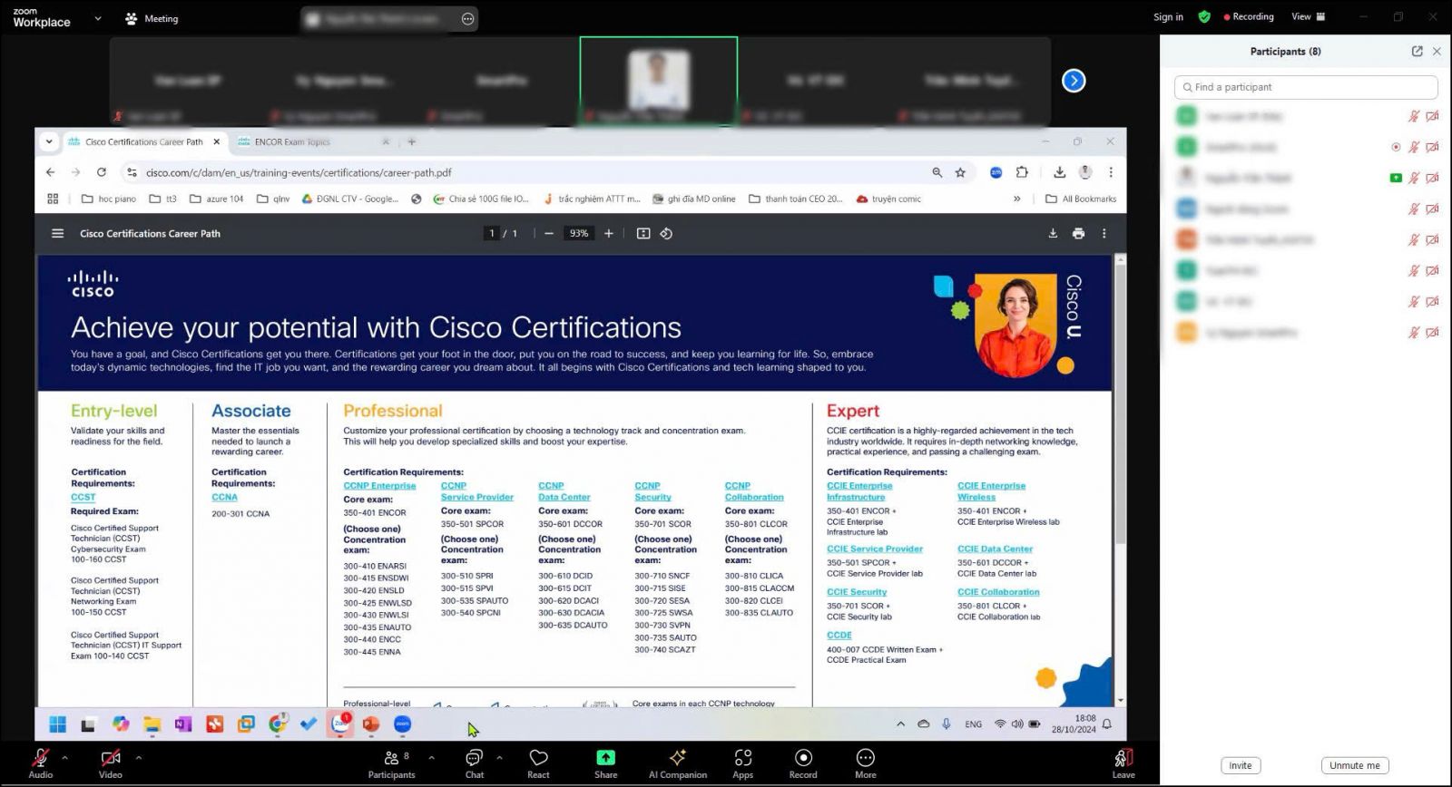Expand arrow next to Chat button
This screenshot has width=1452, height=787.
click(499, 757)
